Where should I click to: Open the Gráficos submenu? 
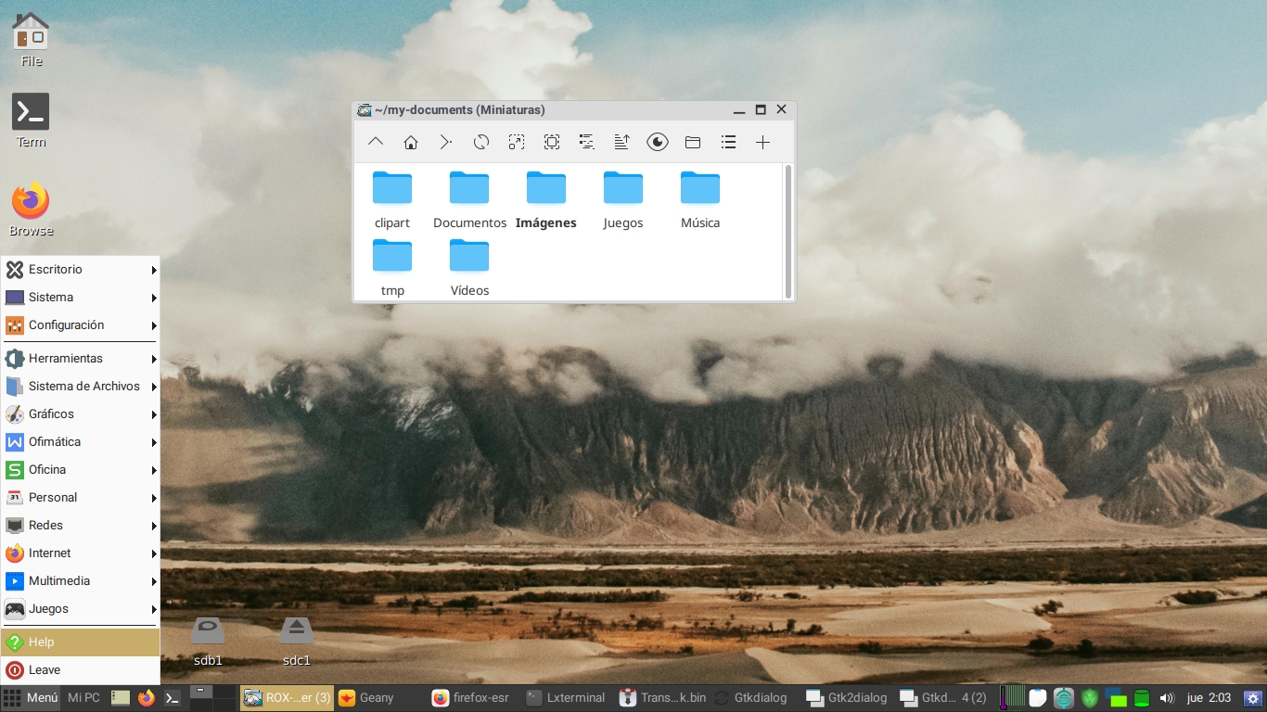point(81,414)
